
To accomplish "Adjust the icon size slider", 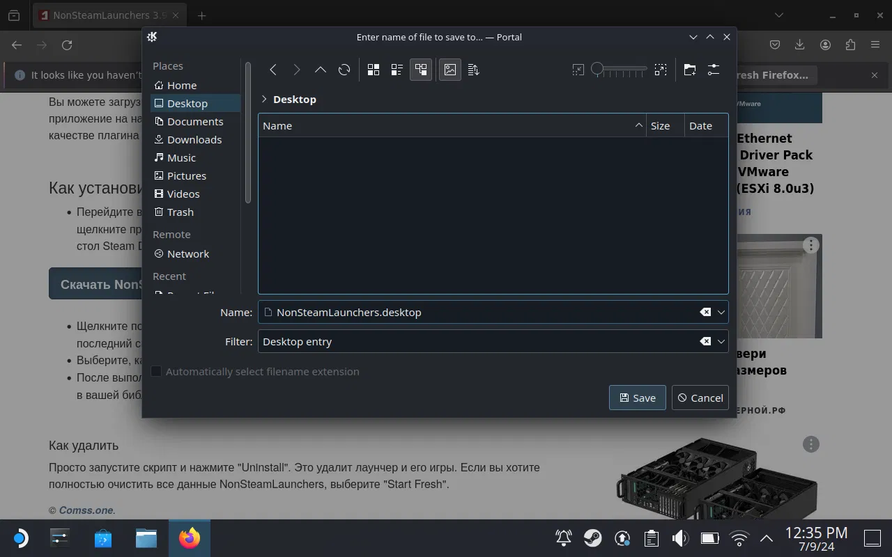I will coord(619,70).
